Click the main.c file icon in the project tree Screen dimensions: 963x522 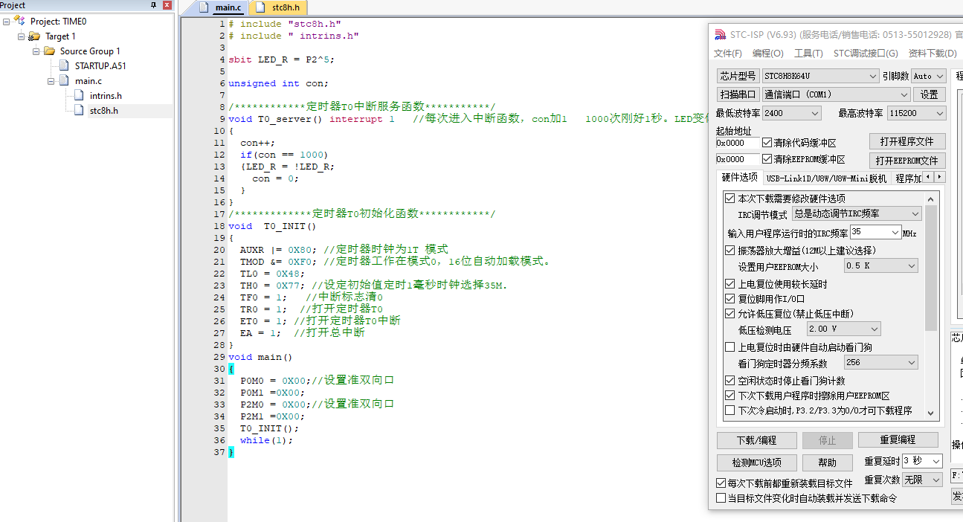[65, 80]
